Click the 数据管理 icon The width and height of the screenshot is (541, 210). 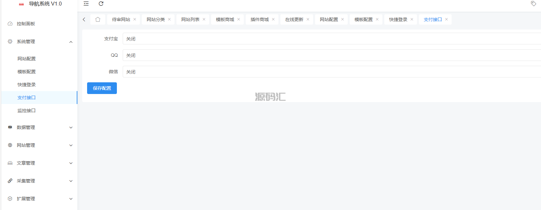10,127
